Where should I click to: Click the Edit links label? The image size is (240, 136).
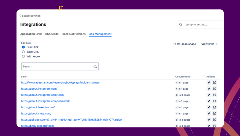(26, 43)
